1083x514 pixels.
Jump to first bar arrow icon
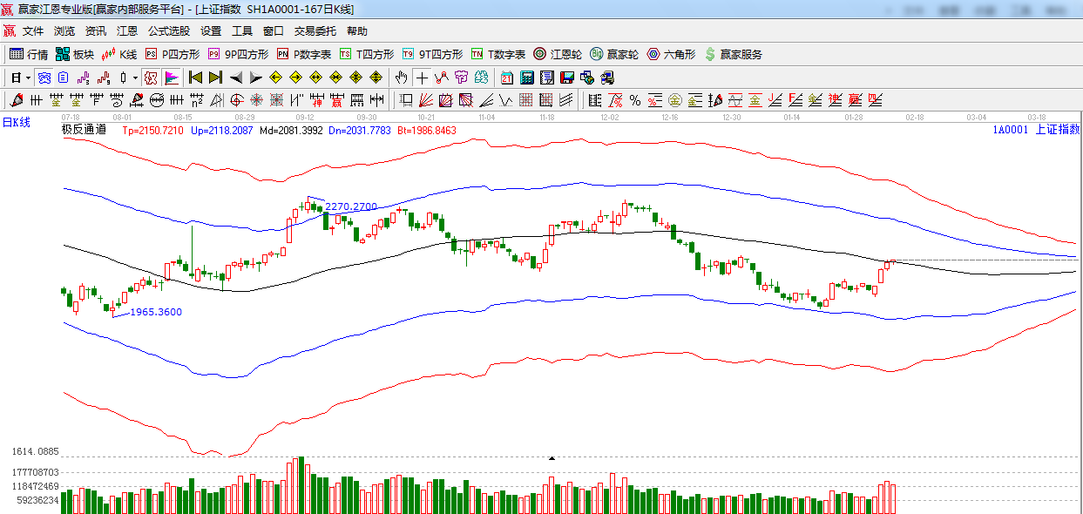pyautogui.click(x=195, y=78)
